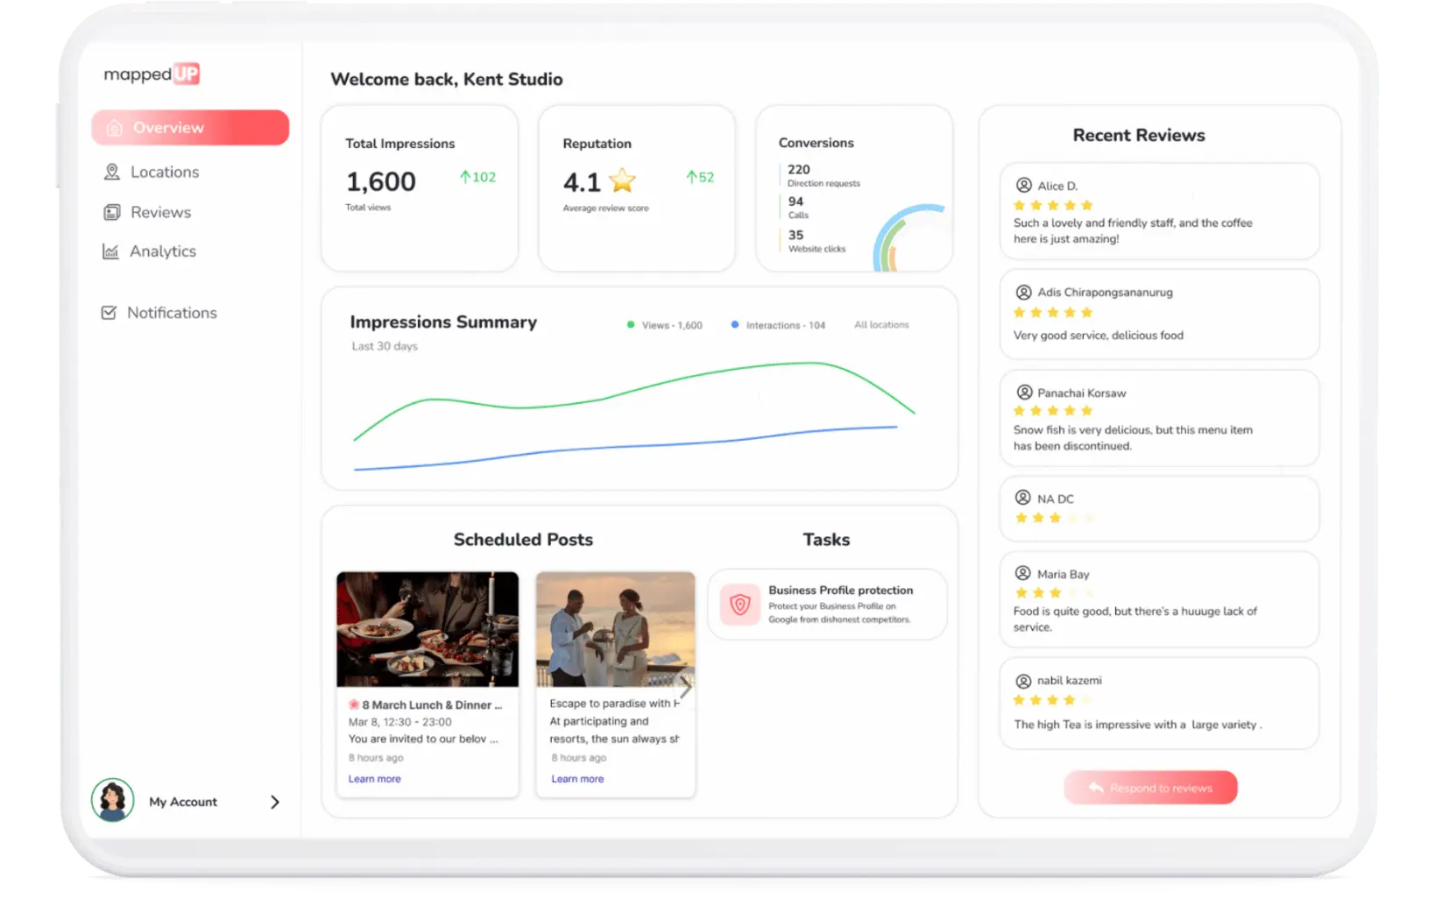Click the Respond to reviews button
The width and height of the screenshot is (1435, 899).
pos(1150,788)
